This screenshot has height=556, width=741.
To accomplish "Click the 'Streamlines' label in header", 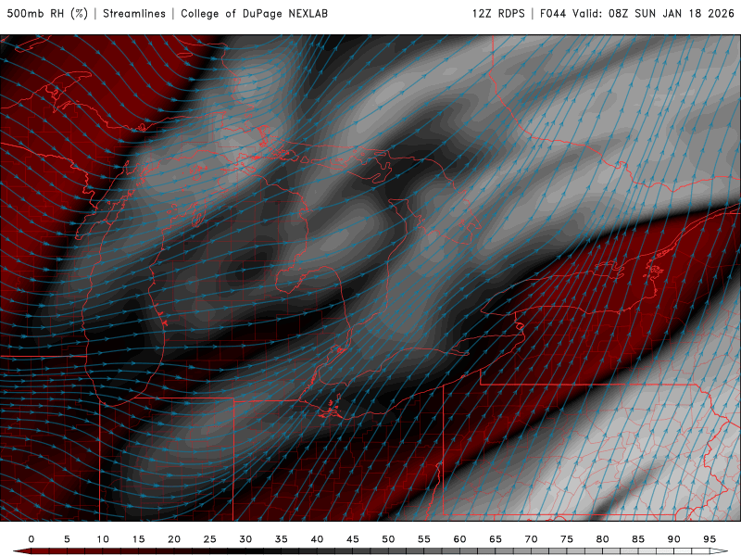I will click(134, 13).
